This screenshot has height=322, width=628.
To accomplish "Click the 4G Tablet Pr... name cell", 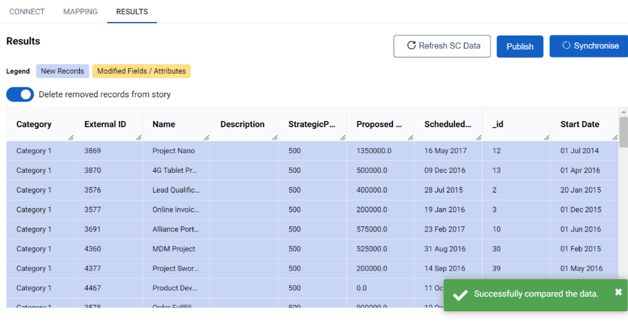I will [177, 171].
